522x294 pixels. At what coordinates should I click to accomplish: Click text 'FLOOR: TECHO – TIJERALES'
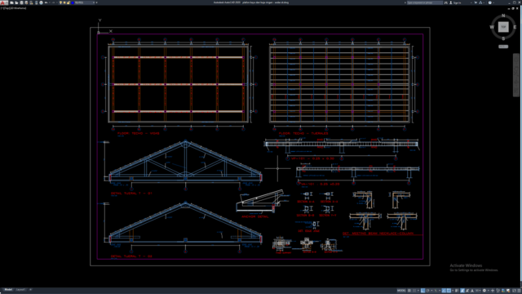pyautogui.click(x=303, y=133)
